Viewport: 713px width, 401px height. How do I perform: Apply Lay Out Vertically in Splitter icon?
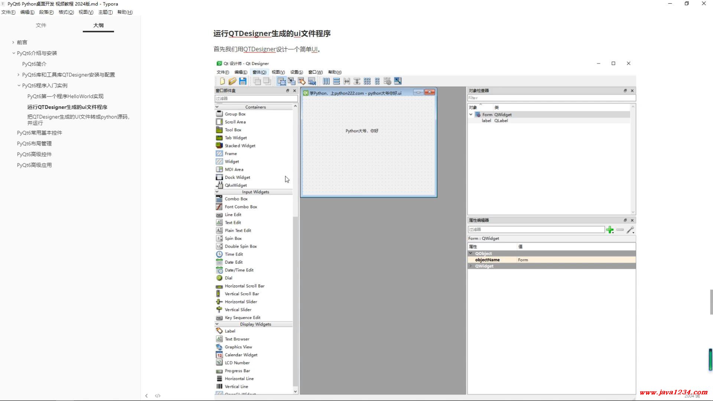[357, 81]
